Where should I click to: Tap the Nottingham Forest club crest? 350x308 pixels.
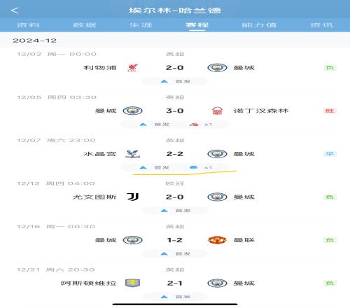click(217, 111)
